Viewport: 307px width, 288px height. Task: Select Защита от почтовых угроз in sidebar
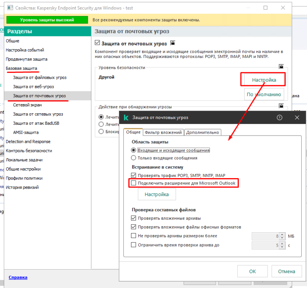tap(39, 96)
